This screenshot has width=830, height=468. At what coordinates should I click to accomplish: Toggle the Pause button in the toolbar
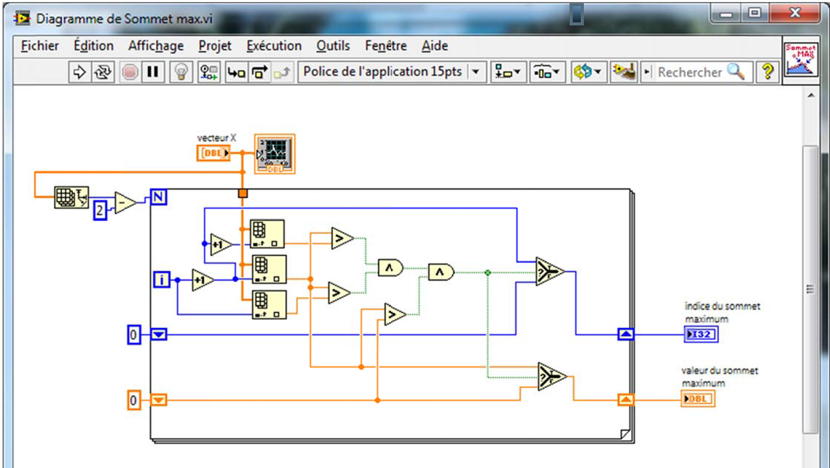coord(153,72)
